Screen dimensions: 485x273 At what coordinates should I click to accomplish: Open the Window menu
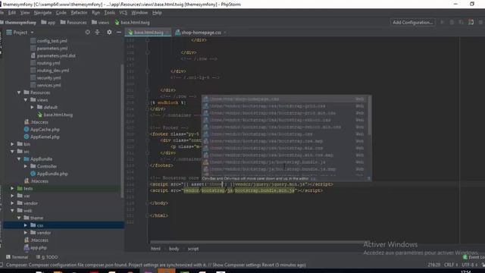click(x=139, y=13)
